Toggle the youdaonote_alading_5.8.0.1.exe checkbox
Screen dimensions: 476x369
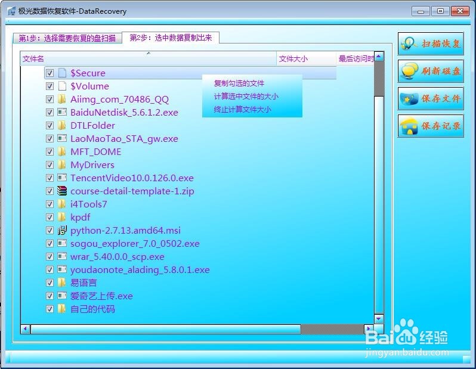click(x=50, y=269)
